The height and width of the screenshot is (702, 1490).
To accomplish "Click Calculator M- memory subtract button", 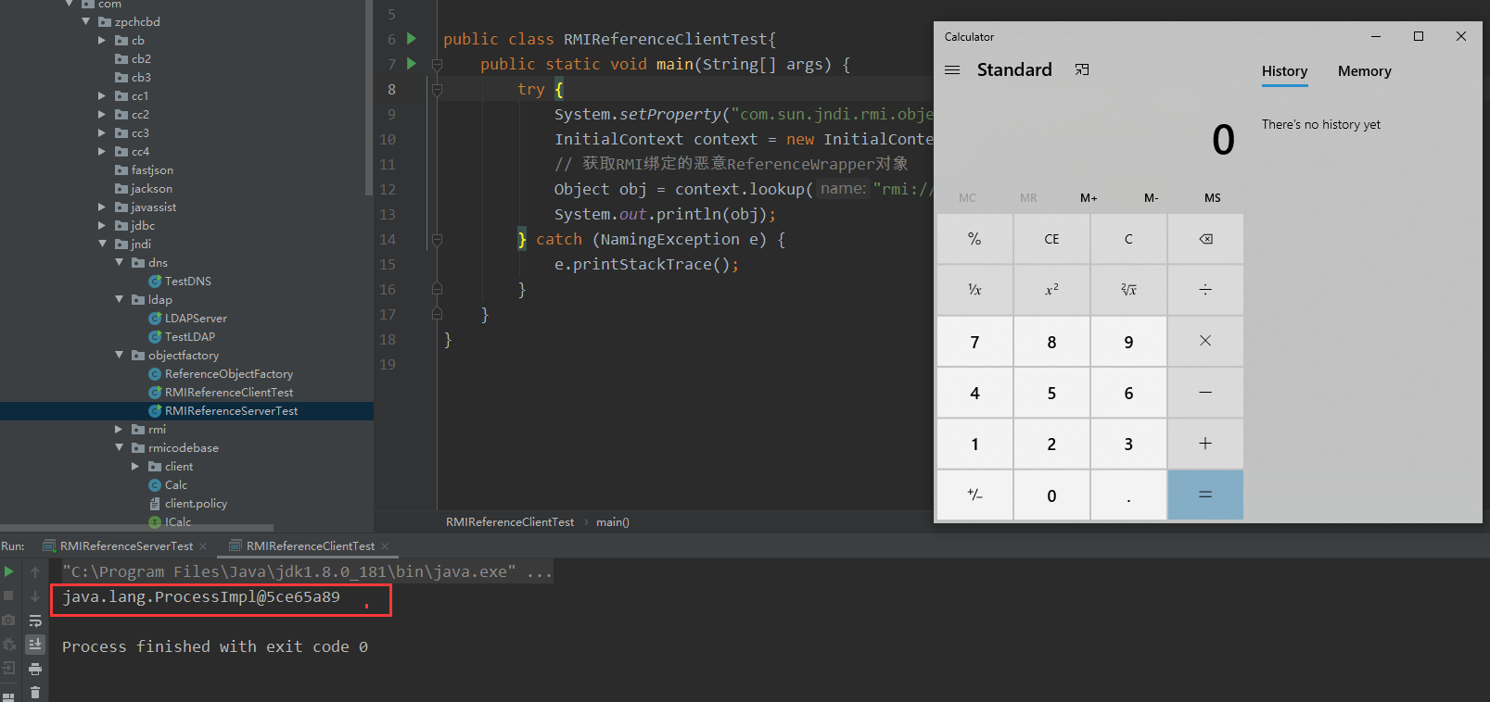I will coord(1151,198).
